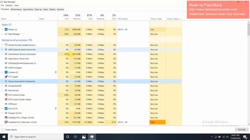
Task: Click the Antimalware Service Executable icon
Action: coord(6,54)
